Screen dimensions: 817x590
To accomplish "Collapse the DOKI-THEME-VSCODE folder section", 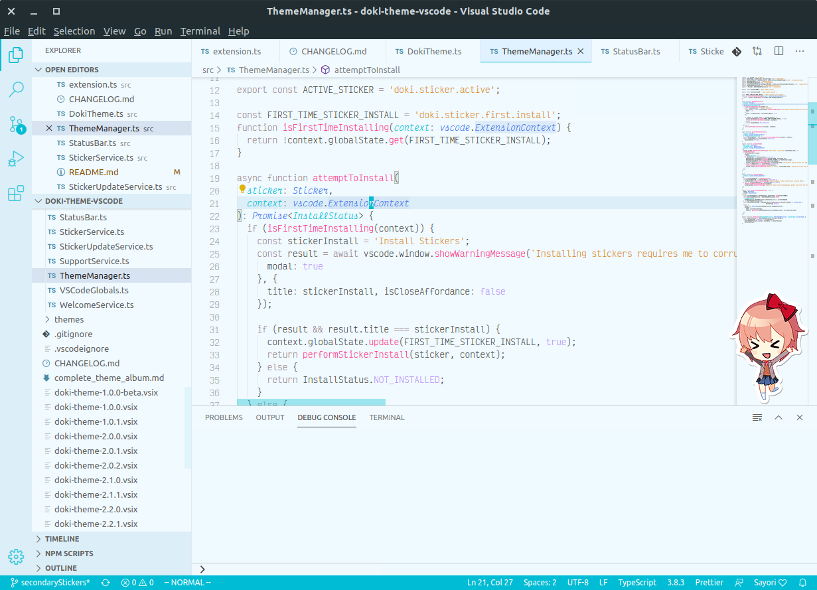I will tap(111, 201).
